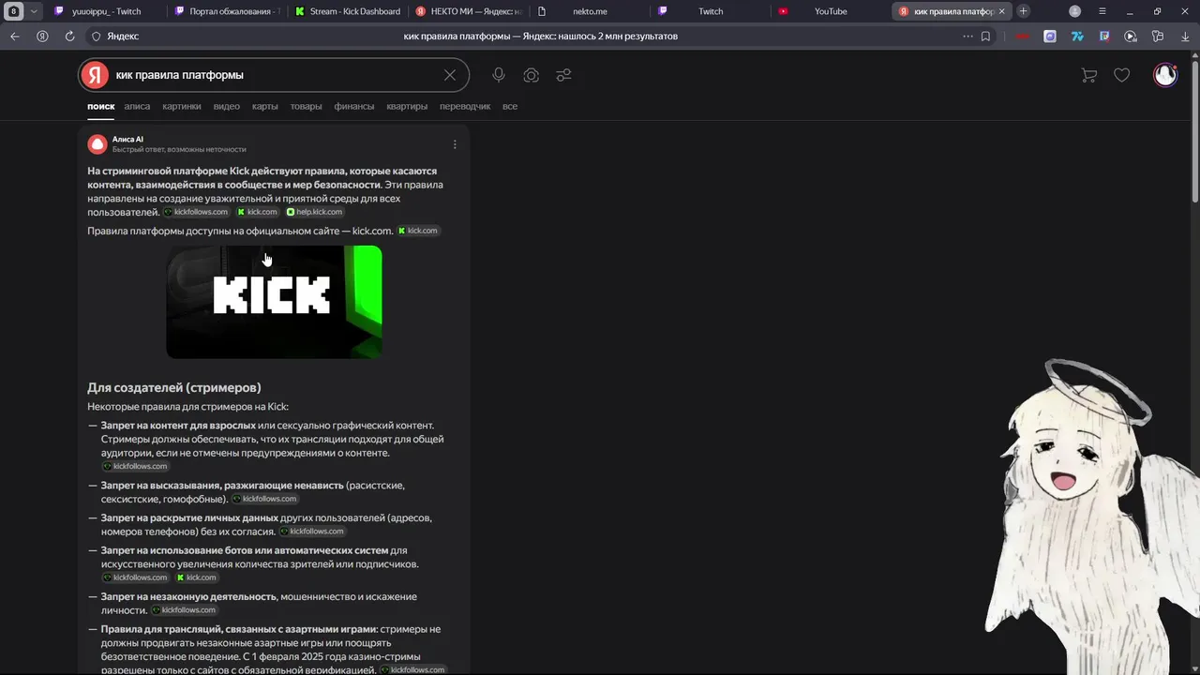Open the Yandex home icon in the toolbar
Viewport: 1200px width, 675px height.
42,37
